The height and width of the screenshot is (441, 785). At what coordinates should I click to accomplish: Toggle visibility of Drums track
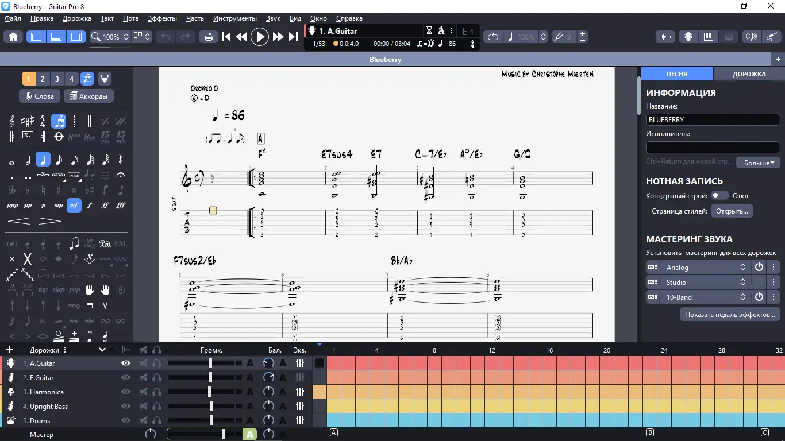coord(126,420)
